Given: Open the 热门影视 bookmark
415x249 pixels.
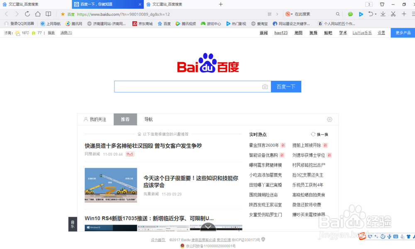Looking at the screenshot, I should click(x=236, y=24).
